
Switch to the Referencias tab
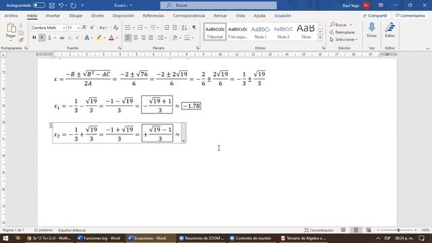153,16
